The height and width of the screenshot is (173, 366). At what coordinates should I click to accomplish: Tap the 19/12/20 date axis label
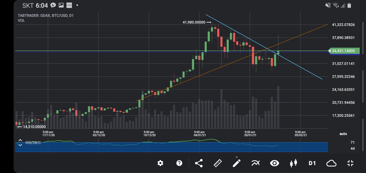[149, 135]
